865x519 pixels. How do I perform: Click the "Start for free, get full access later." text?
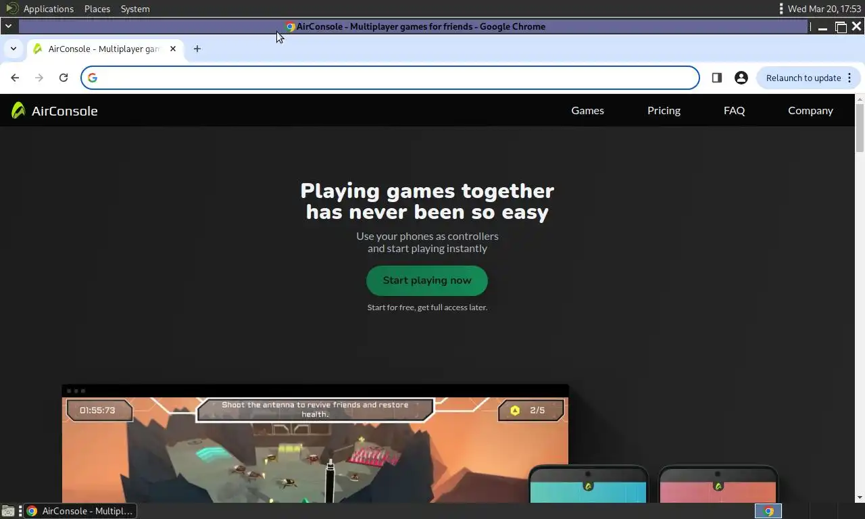tap(427, 307)
